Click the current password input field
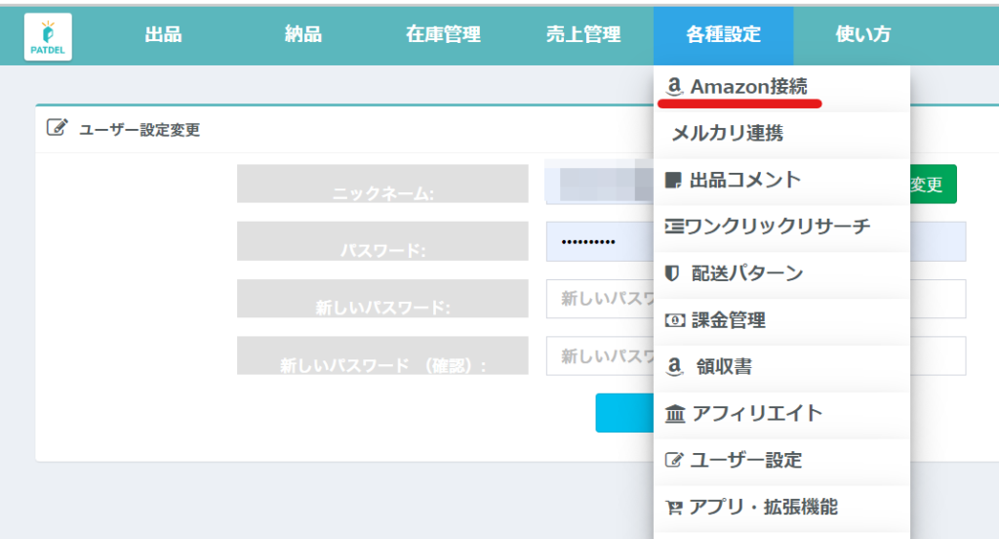Viewport: 999px width, 539px height. point(598,241)
